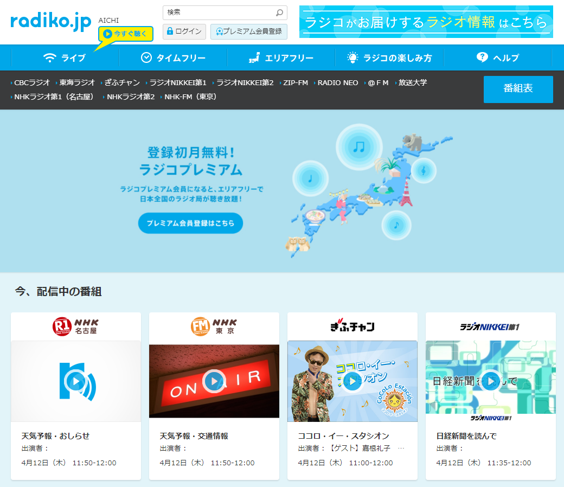Click the 今すぐ聴く listen-now bubble
Viewport: 564px width, 487px height.
(126, 34)
